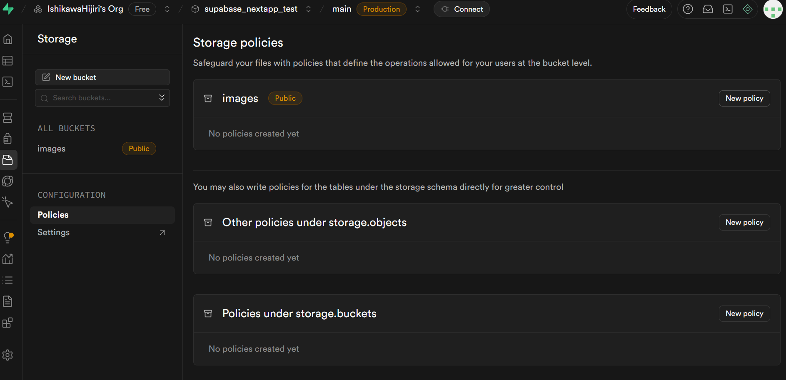The image size is (786, 380).
Task: Click the Policies under storage.buckets heading
Action: click(299, 313)
